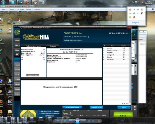The width and height of the screenshot is (155, 124).
Task: Open Firefox from the taskbar
Action: pos(28,2)
